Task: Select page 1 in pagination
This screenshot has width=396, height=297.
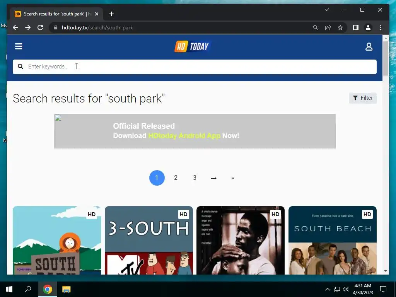Action: (x=157, y=178)
